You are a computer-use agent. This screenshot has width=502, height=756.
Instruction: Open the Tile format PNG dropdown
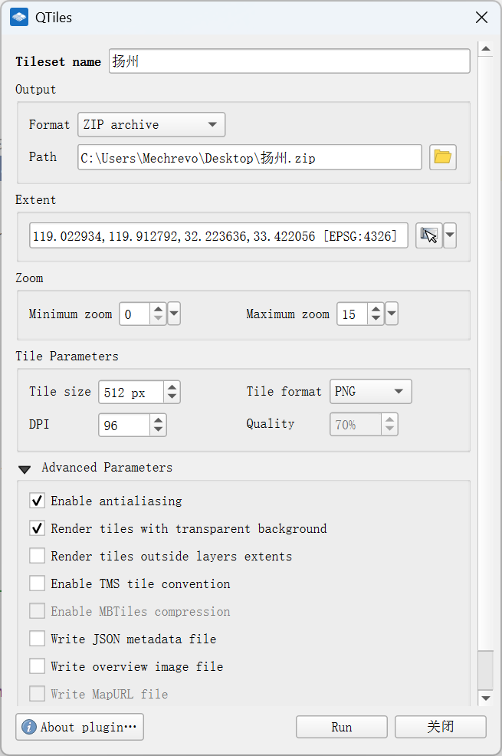tap(370, 392)
